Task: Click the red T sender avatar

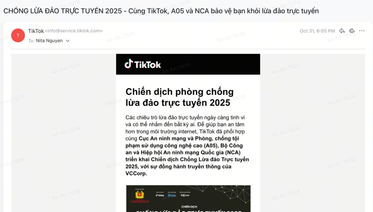Action: click(x=18, y=35)
